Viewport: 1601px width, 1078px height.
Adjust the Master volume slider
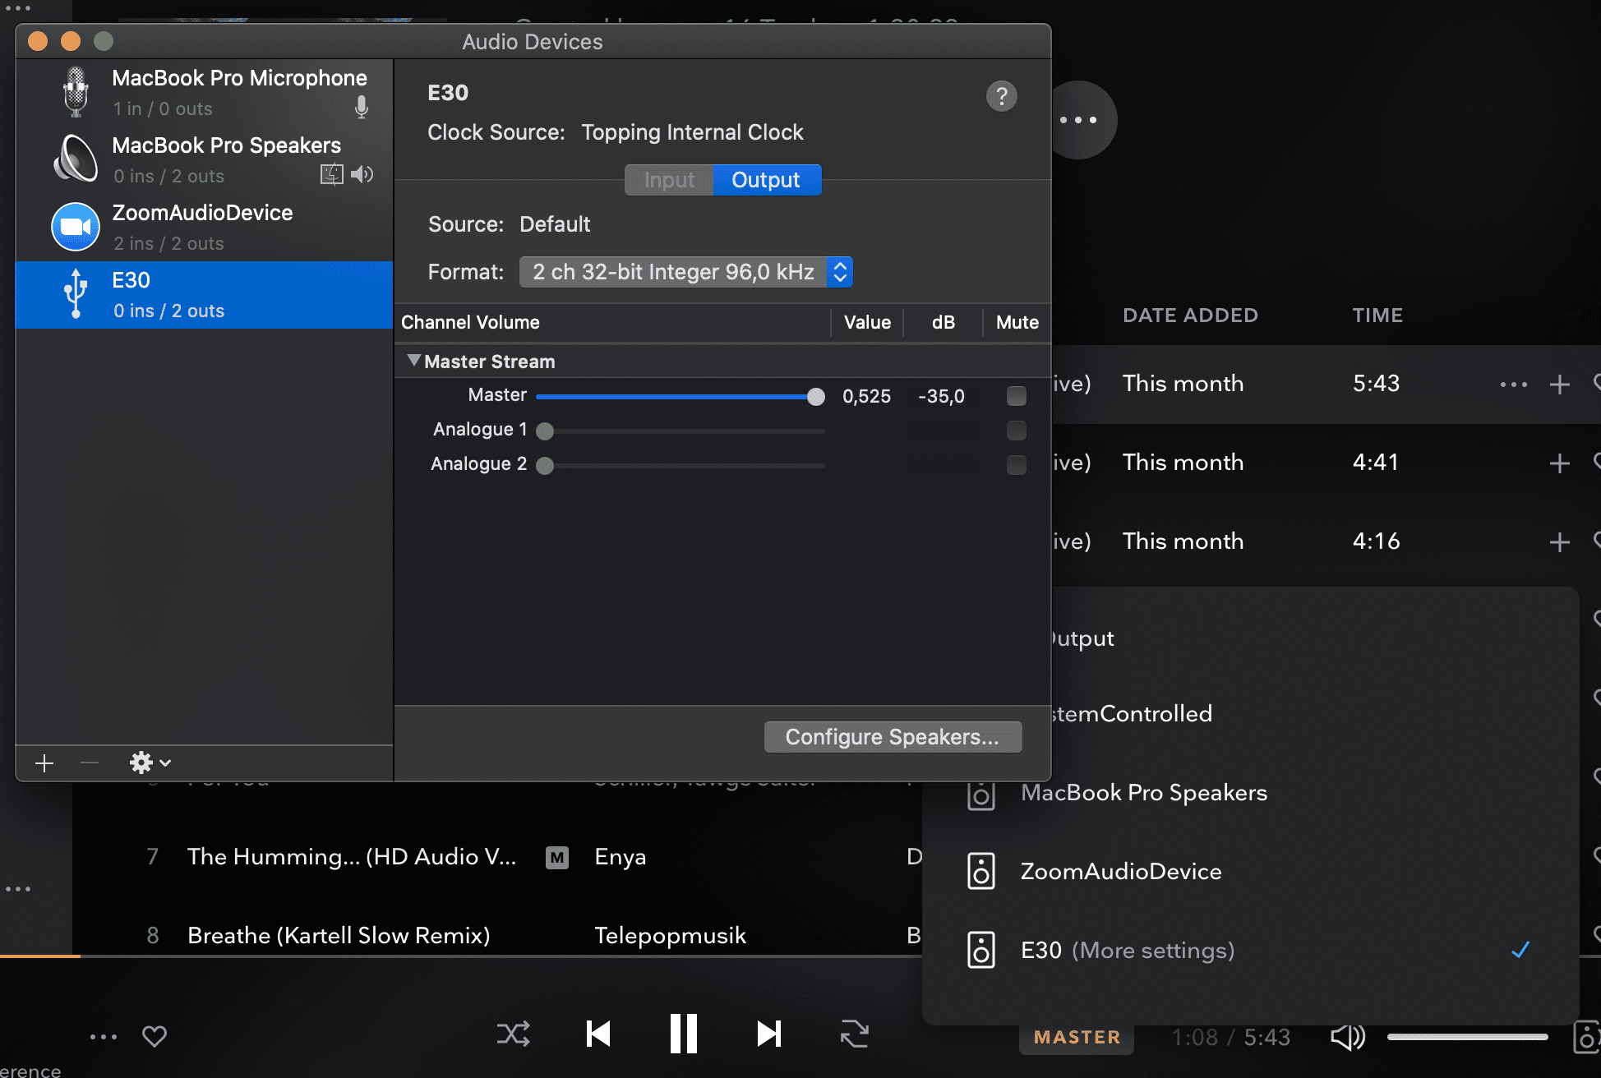(x=680, y=397)
